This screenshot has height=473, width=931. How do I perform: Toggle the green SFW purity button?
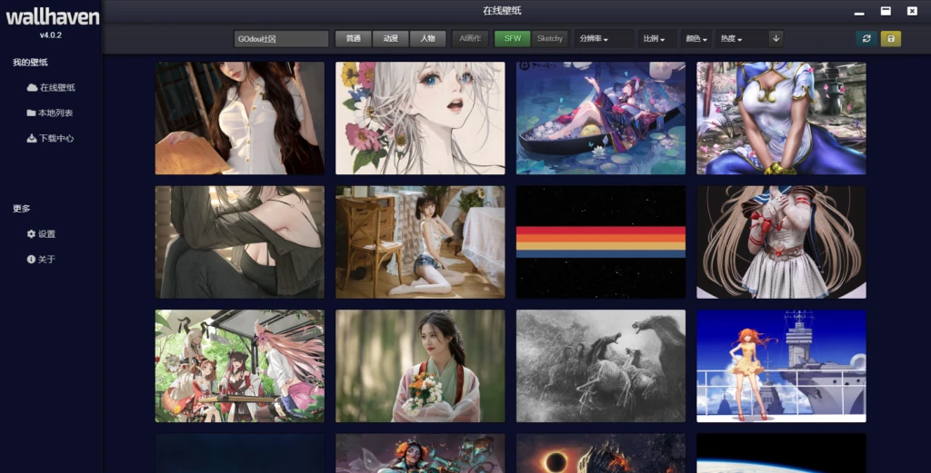(513, 39)
